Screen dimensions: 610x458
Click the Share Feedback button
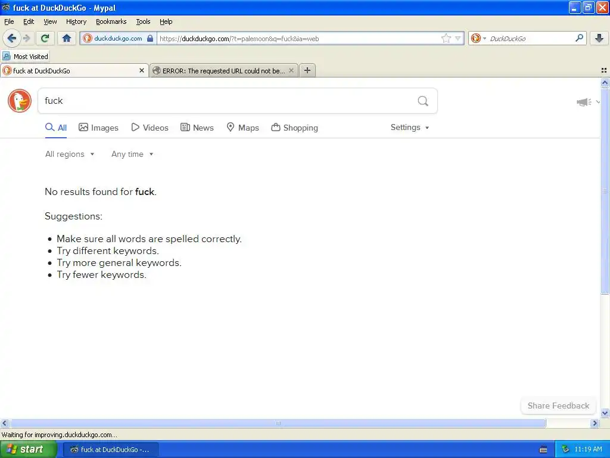pos(558,406)
